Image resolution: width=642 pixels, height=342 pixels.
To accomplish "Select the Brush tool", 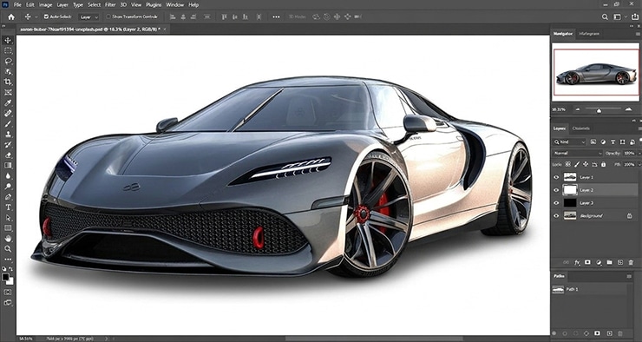I will click(x=8, y=124).
